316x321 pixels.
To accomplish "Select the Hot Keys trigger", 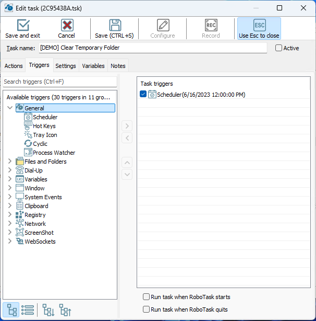I will pyautogui.click(x=44, y=126).
